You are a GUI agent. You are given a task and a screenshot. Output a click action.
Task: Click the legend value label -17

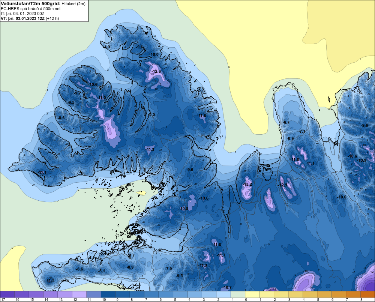click(x=2, y=300)
